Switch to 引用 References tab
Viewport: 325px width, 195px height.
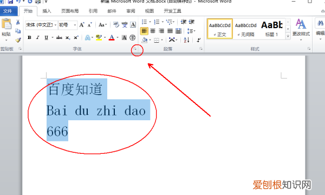click(93, 11)
